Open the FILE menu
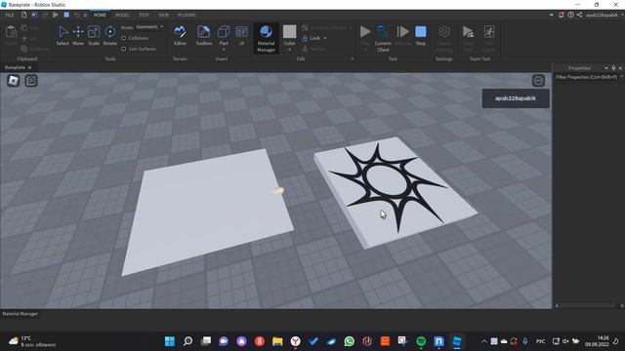This screenshot has width=625, height=351. (x=10, y=15)
